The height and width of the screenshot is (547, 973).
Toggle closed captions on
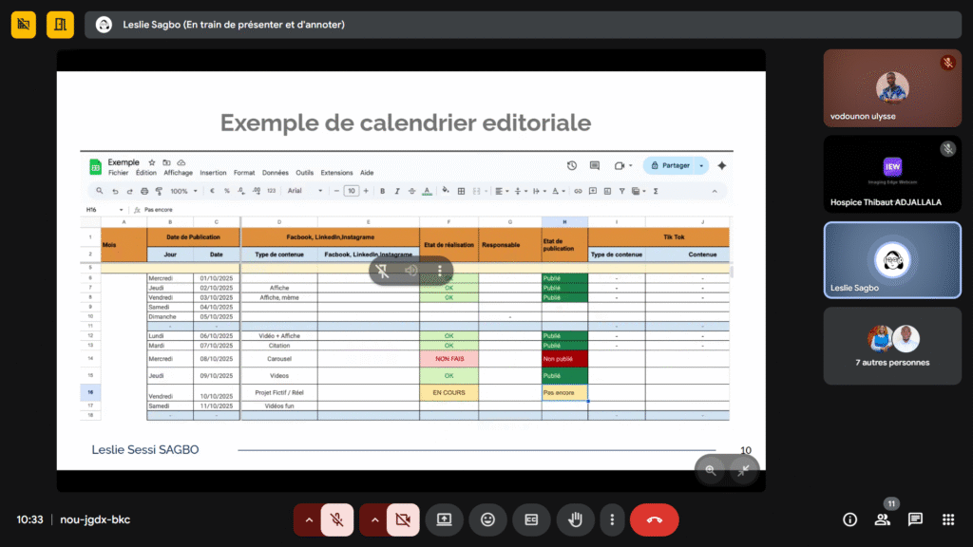pos(531,519)
